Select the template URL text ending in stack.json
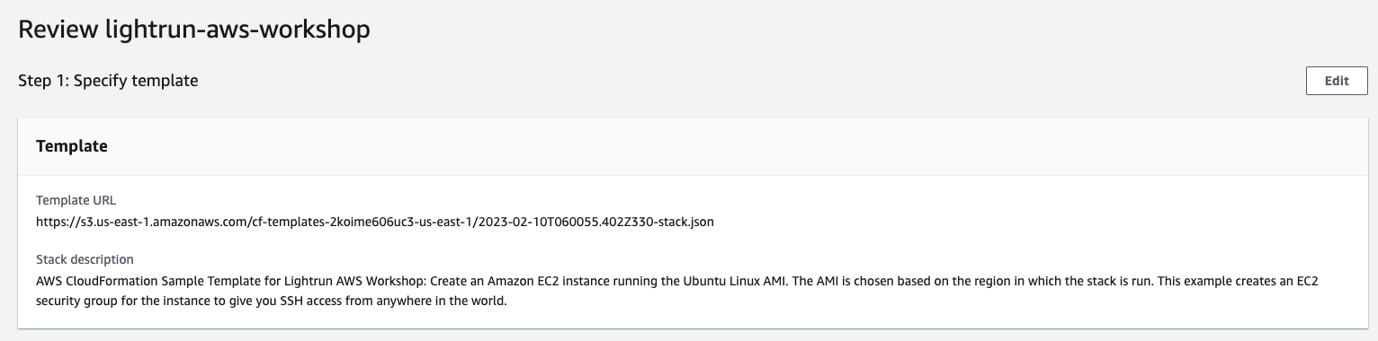The image size is (1378, 341). 375,221
